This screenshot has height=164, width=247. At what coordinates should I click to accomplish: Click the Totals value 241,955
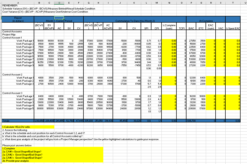pos(59,121)
